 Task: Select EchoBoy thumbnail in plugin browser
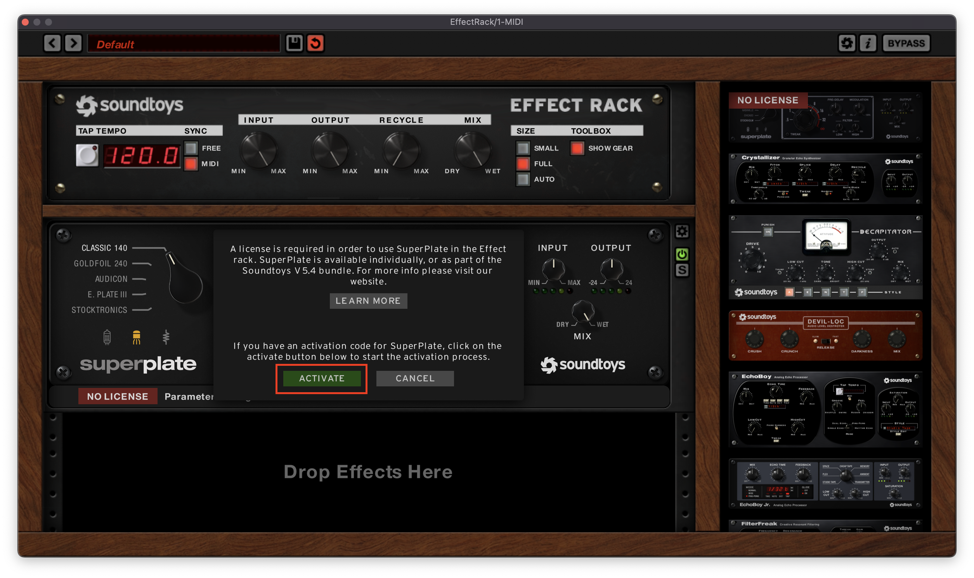tap(825, 409)
